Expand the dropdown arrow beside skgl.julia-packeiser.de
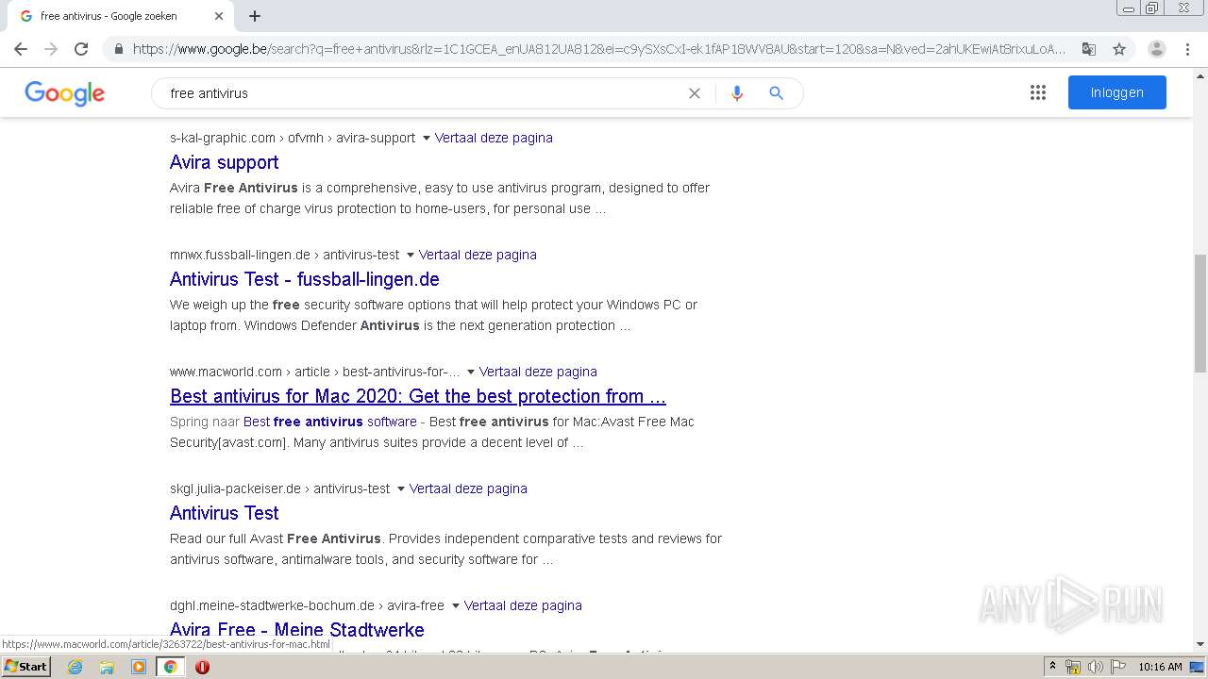The image size is (1208, 679). click(401, 489)
